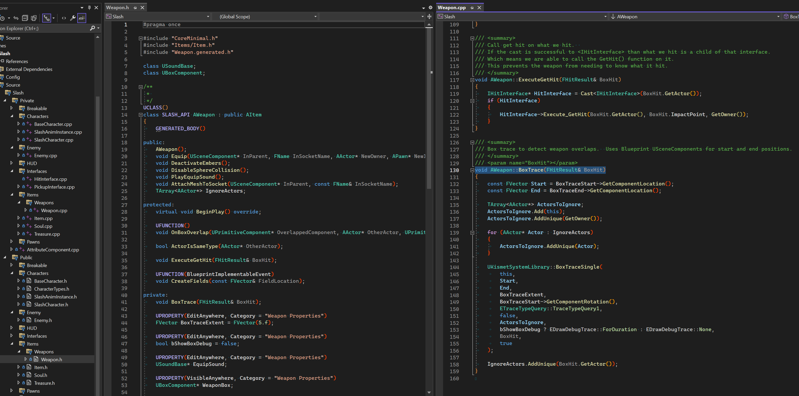Switch to the Weapon.cpp tab
This screenshot has width=799, height=396.
pos(451,7)
